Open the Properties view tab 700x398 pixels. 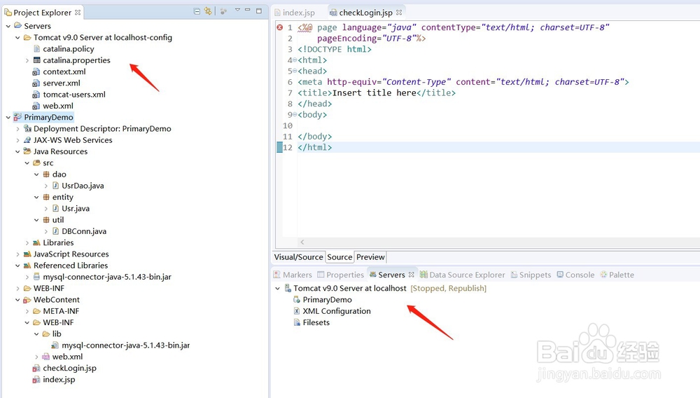[341, 275]
